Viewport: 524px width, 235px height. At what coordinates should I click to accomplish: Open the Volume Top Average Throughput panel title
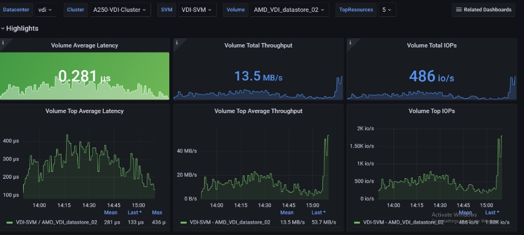point(259,111)
